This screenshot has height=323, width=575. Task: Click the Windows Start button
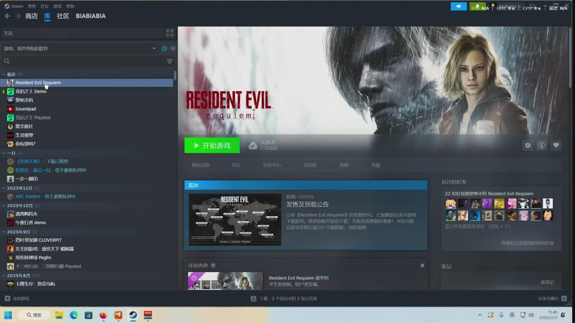[8, 315]
